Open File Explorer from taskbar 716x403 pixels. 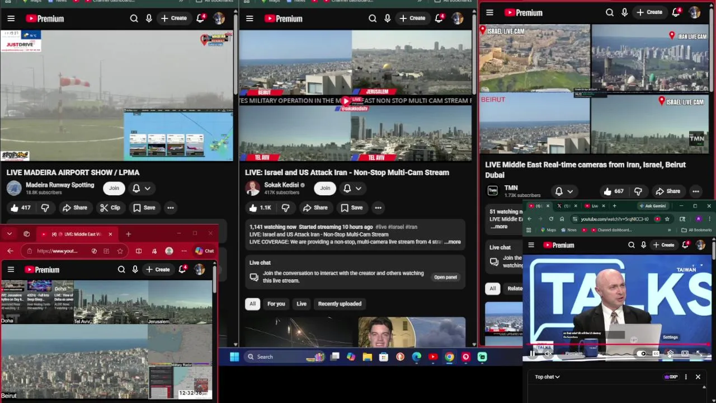[367, 357]
